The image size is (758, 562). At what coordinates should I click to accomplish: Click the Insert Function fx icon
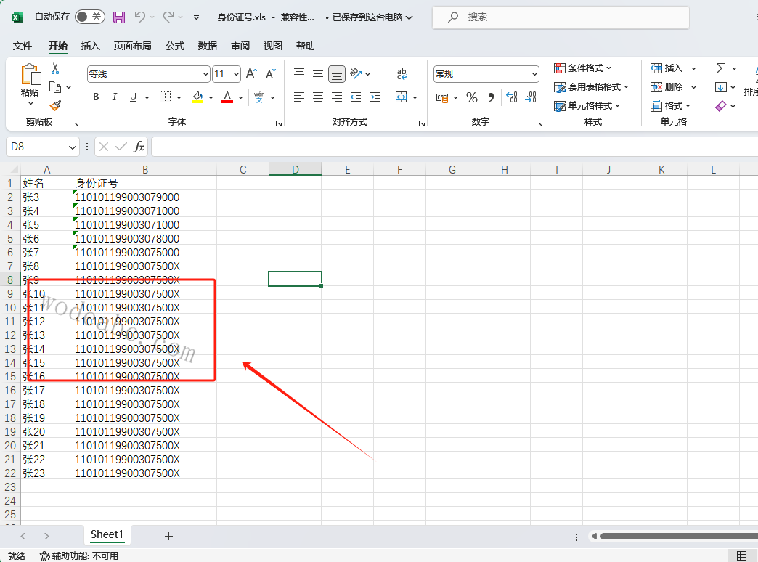(x=139, y=147)
